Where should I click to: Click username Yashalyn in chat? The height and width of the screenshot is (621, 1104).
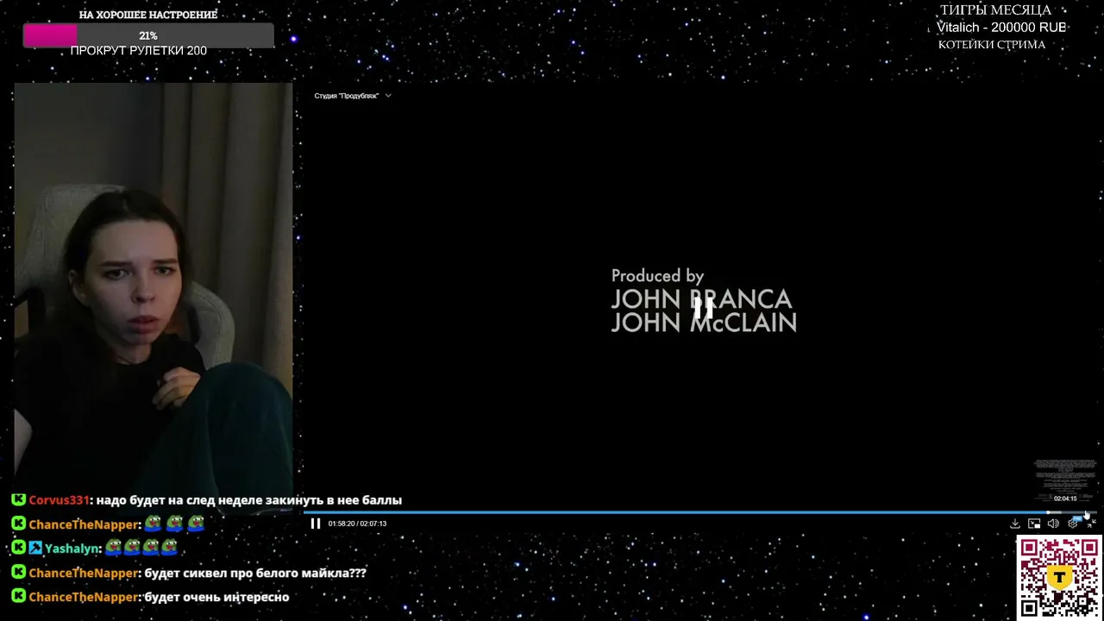72,549
